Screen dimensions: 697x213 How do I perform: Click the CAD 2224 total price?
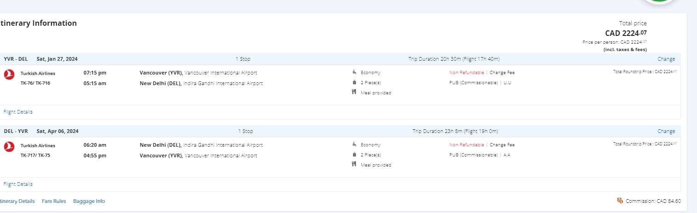(625, 33)
